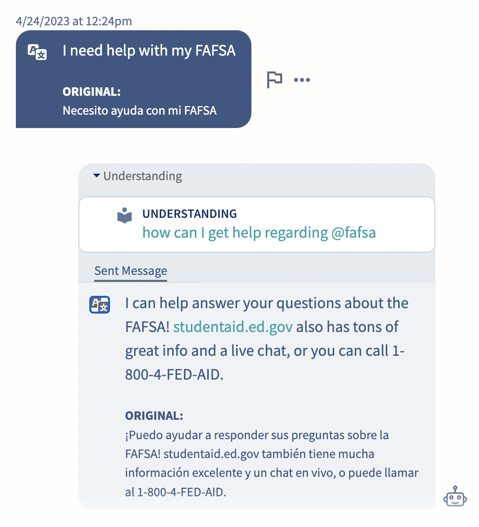Click the reading person Understanding icon
Image resolution: width=479 pixels, height=527 pixels.
(x=124, y=215)
